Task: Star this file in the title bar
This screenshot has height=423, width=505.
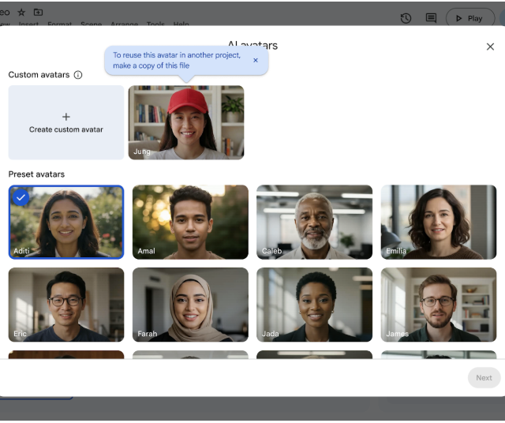Action: click(x=21, y=12)
